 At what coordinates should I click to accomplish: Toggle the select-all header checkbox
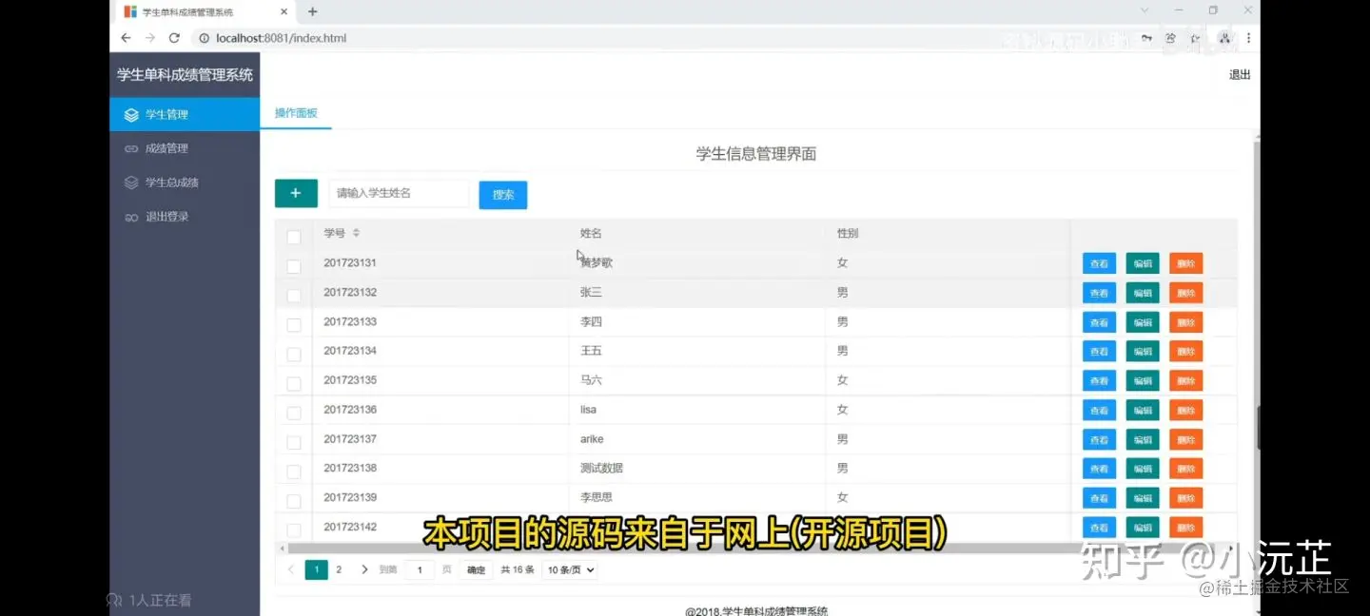pos(294,237)
